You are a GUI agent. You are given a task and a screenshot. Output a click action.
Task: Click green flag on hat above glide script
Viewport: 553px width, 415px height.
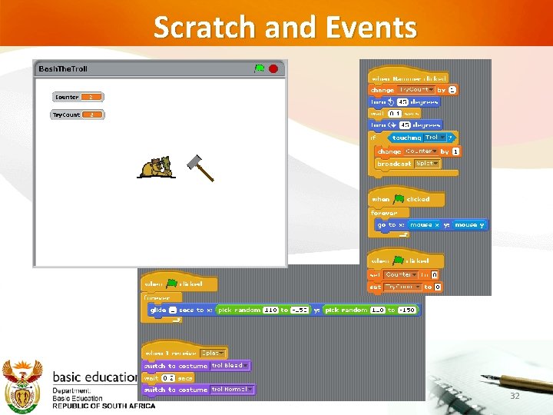point(171,284)
